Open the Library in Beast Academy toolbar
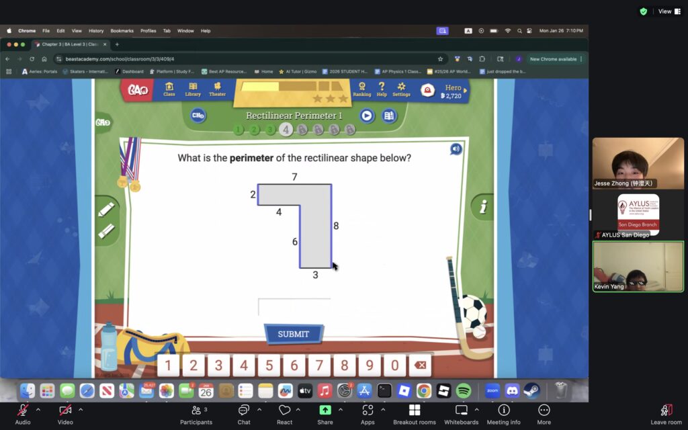The image size is (688, 430). tap(193, 89)
